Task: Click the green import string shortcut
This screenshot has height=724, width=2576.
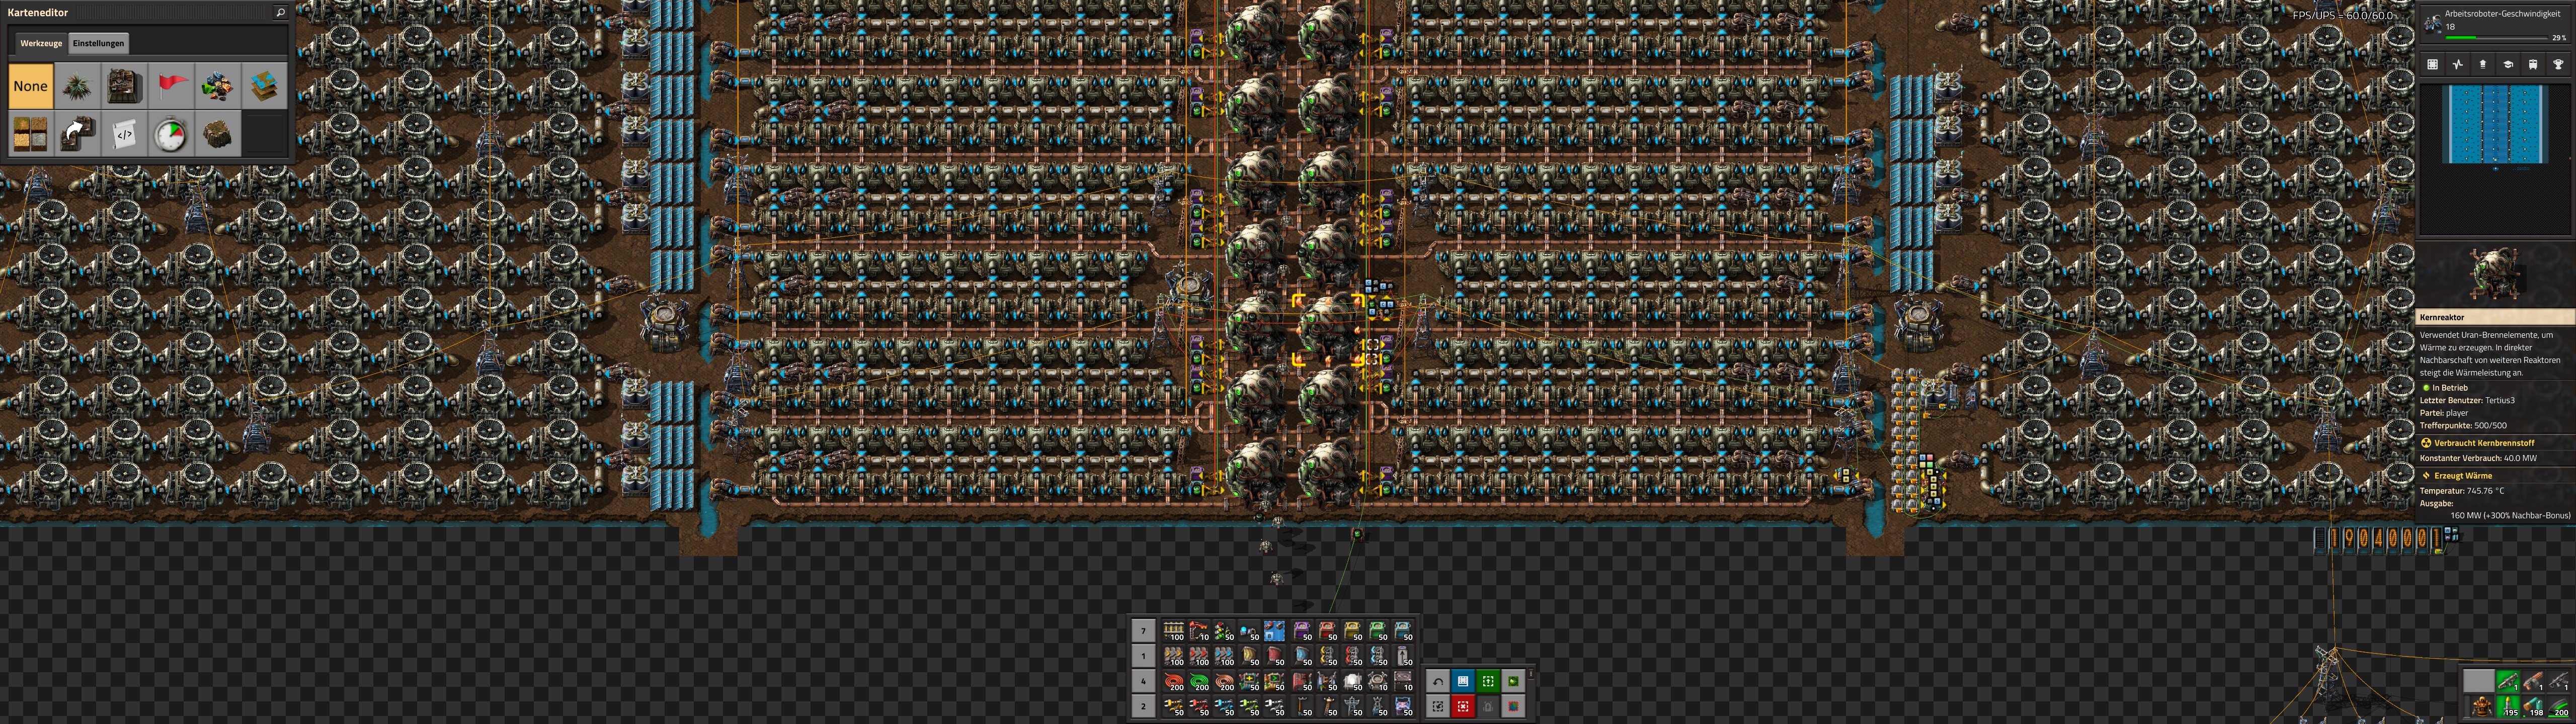Action: (x=1488, y=681)
